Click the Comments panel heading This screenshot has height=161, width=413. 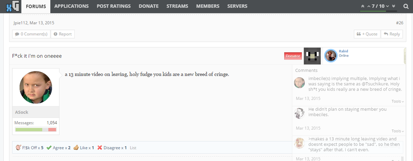[x=306, y=70]
